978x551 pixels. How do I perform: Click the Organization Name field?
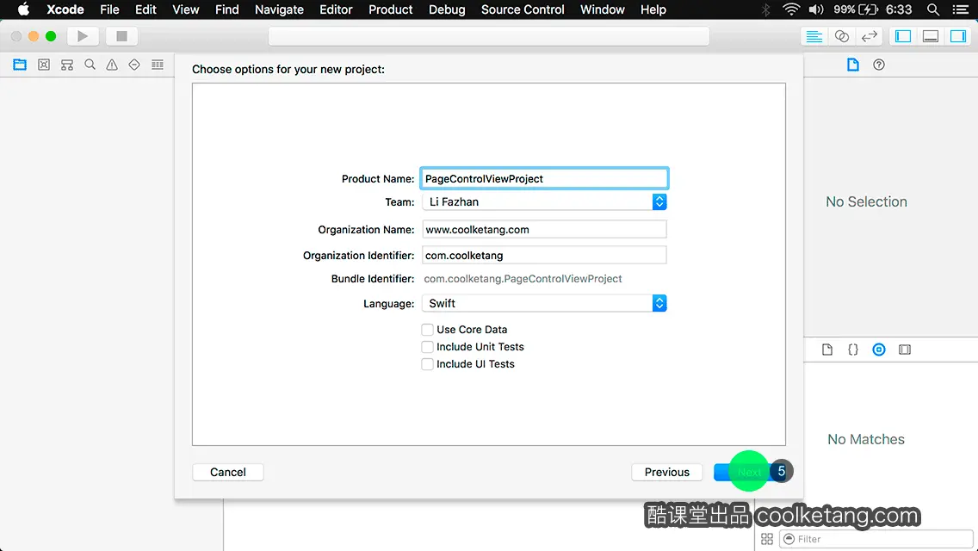coord(544,230)
